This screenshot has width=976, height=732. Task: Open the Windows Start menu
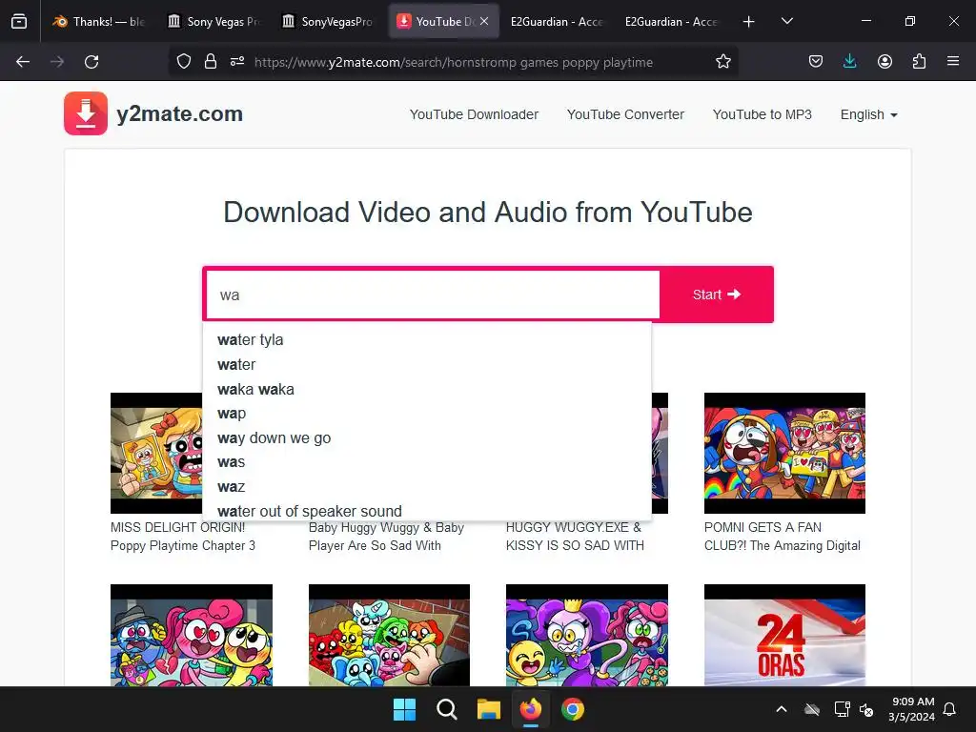pyautogui.click(x=404, y=709)
